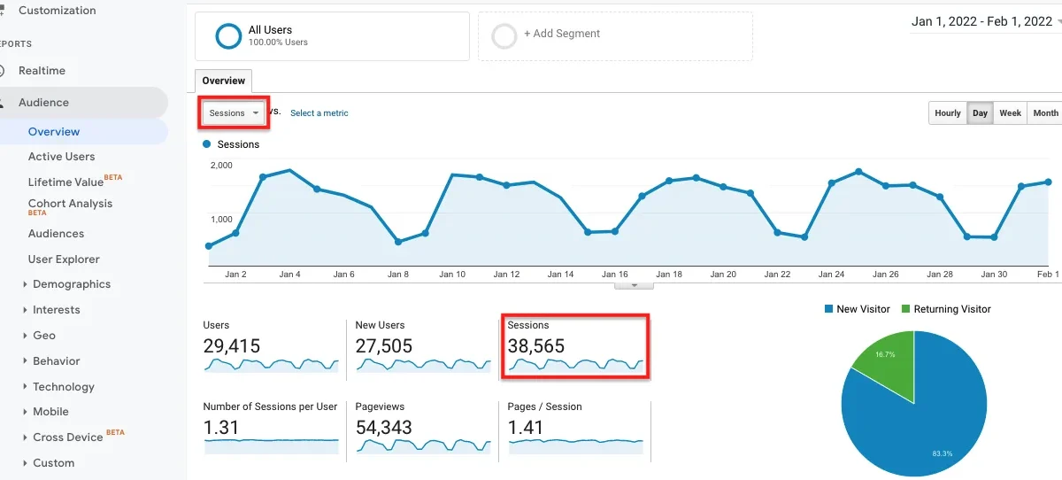This screenshot has height=480, width=1062.
Task: Select the Hourly granularity button
Action: [947, 113]
